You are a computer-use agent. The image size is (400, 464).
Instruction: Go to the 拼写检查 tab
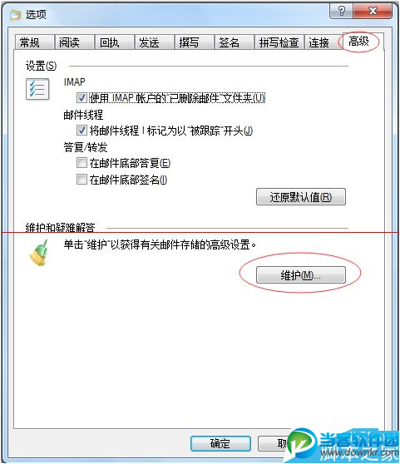tap(279, 42)
